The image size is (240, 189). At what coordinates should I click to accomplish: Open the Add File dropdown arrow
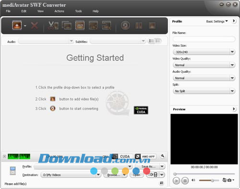click(x=25, y=25)
